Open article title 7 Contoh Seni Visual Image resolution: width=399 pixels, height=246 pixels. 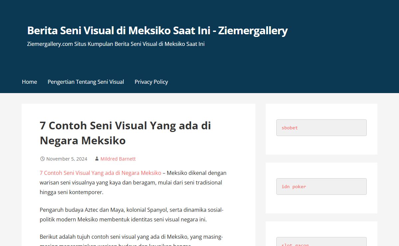coord(125,133)
